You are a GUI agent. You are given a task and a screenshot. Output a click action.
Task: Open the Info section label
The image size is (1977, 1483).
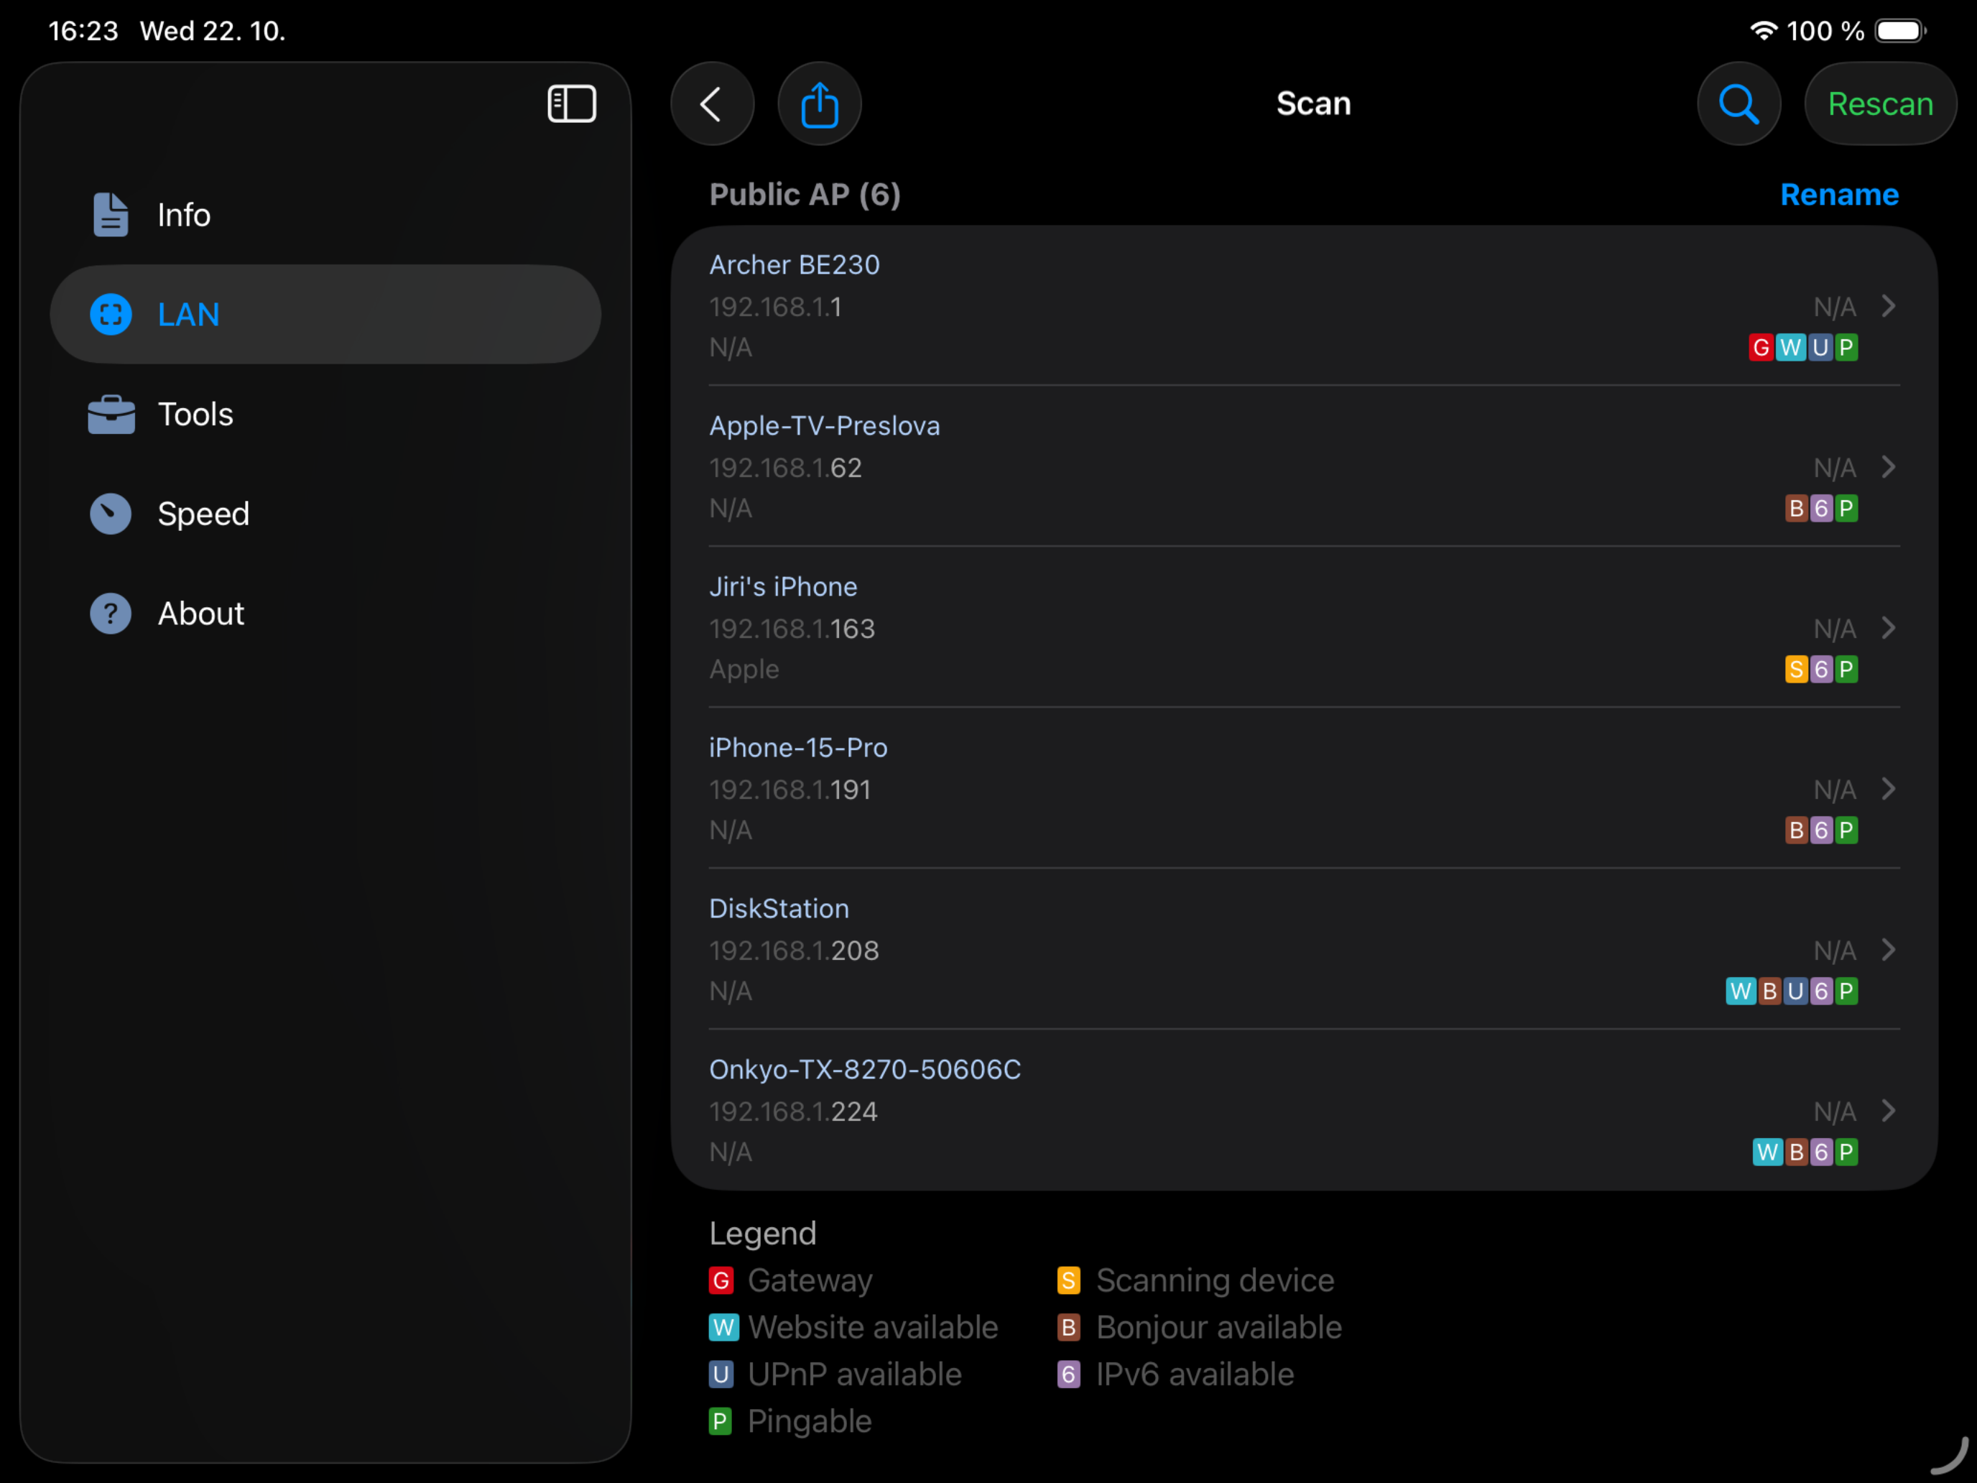point(184,215)
